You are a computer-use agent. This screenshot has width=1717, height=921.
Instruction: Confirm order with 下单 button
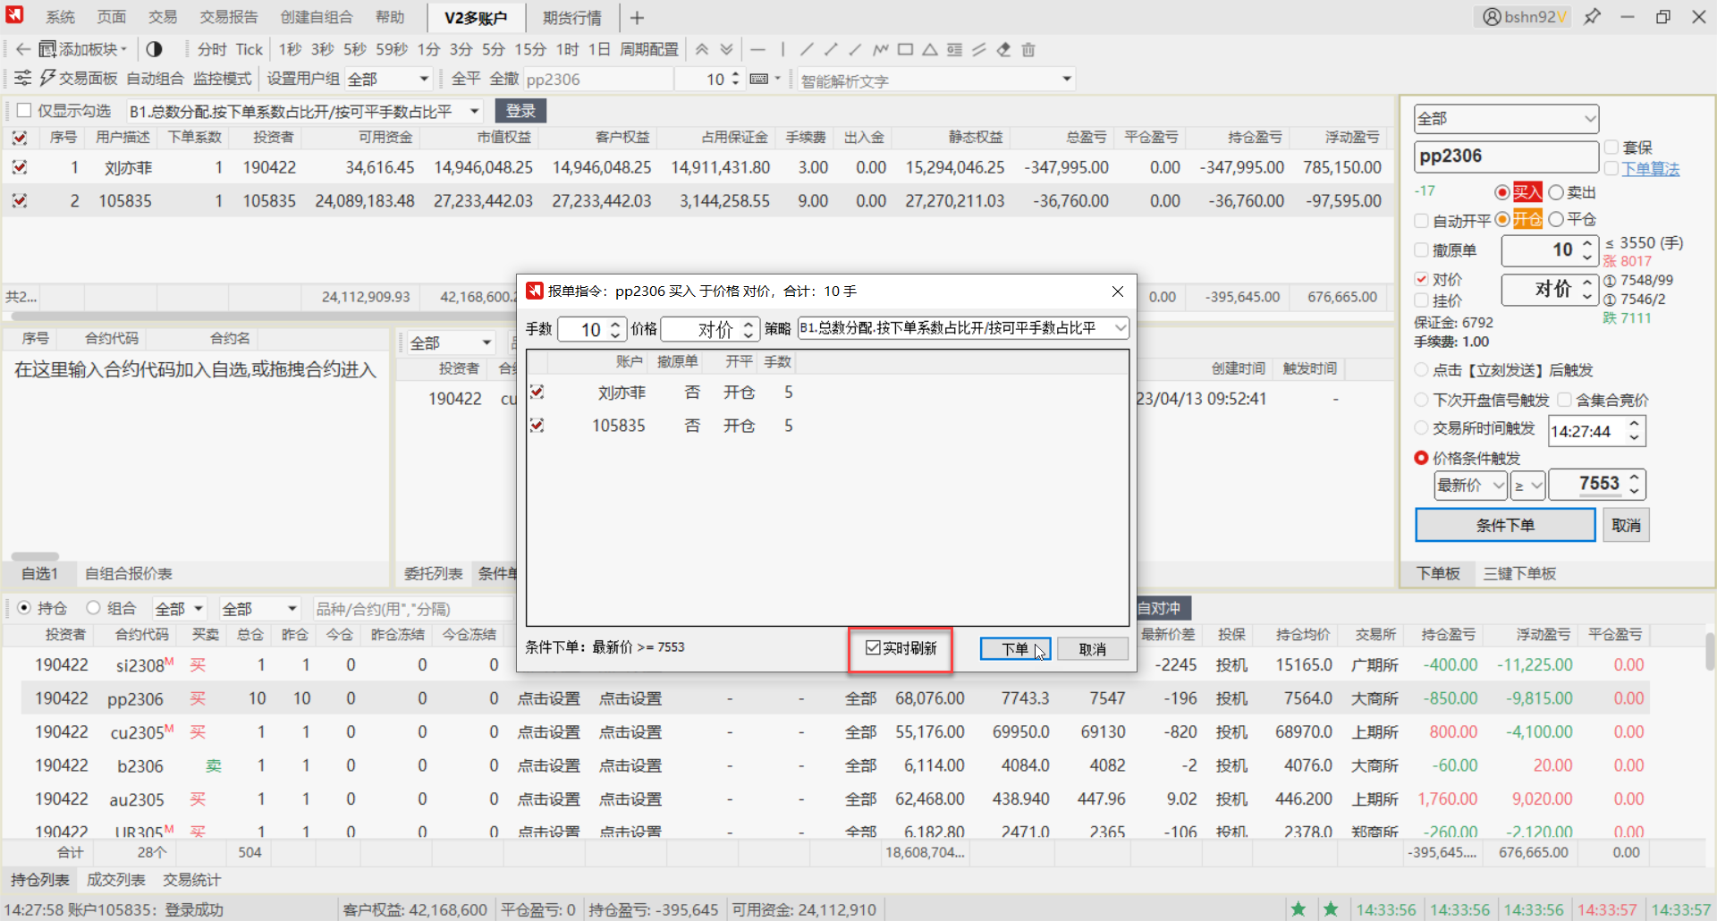click(x=1015, y=648)
